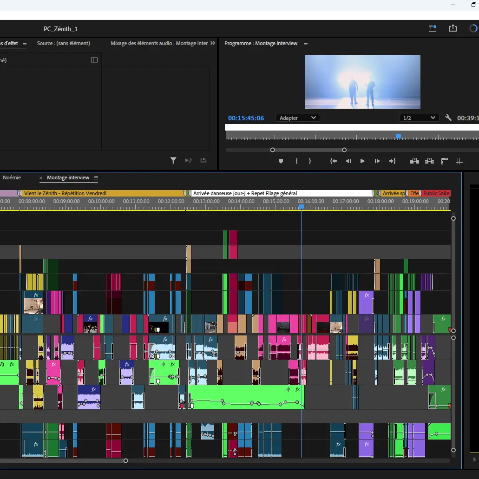Click the Extract button in Program monitor
This screenshot has width=479, height=479.
[429, 161]
